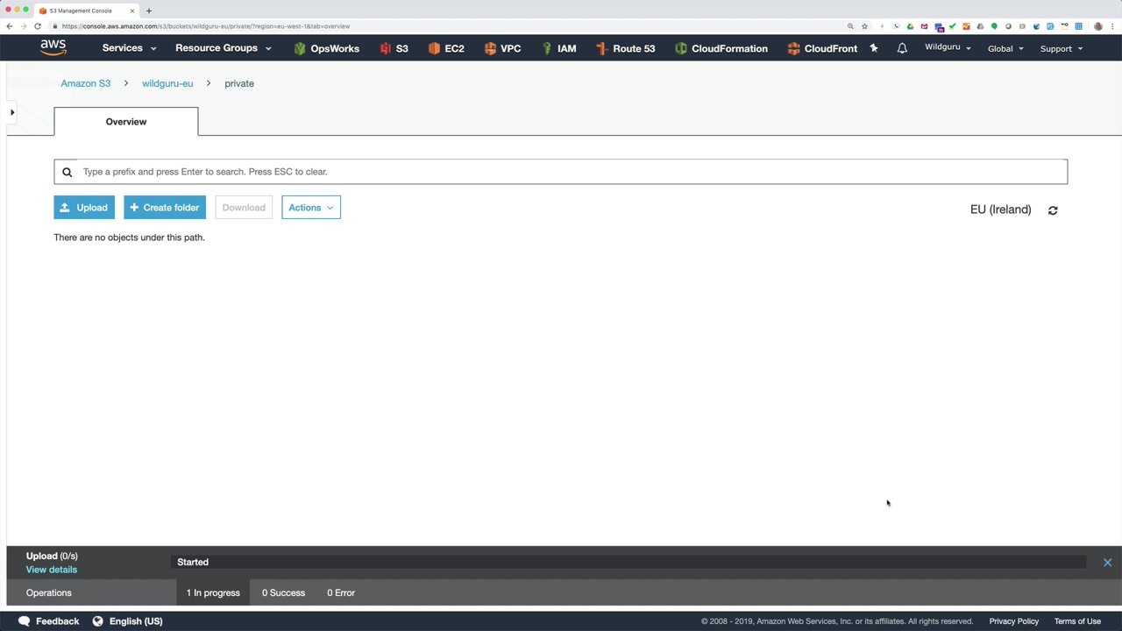Click the AWS logo home icon
The image size is (1122, 631).
[x=53, y=47]
